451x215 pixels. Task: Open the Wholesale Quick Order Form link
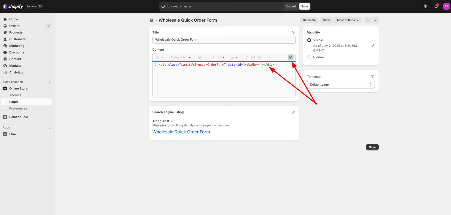tap(181, 132)
